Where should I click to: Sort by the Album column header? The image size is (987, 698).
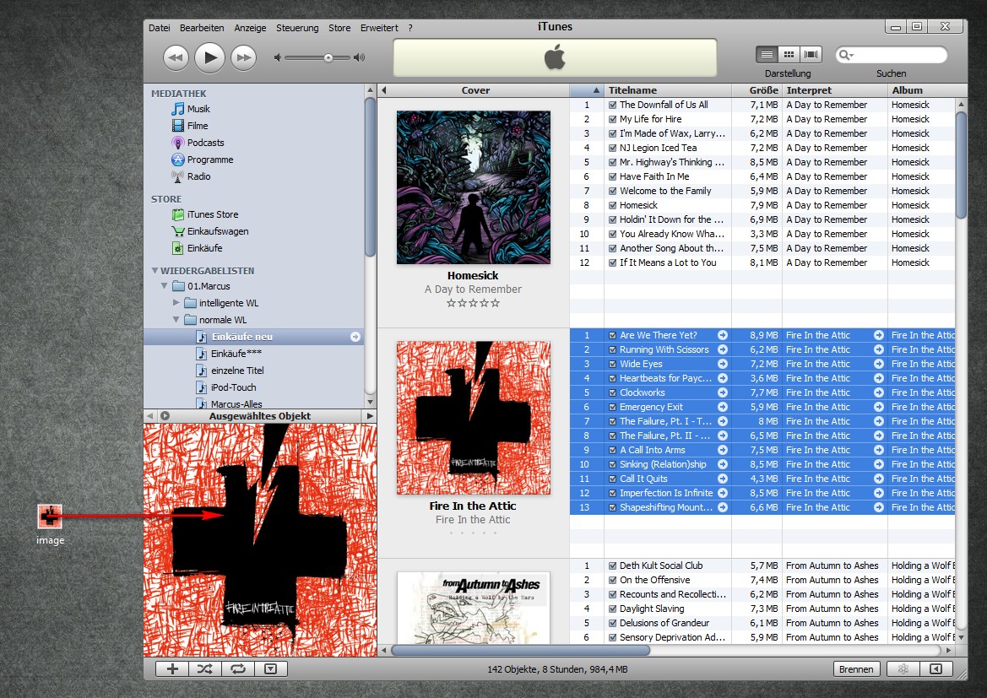pos(926,90)
